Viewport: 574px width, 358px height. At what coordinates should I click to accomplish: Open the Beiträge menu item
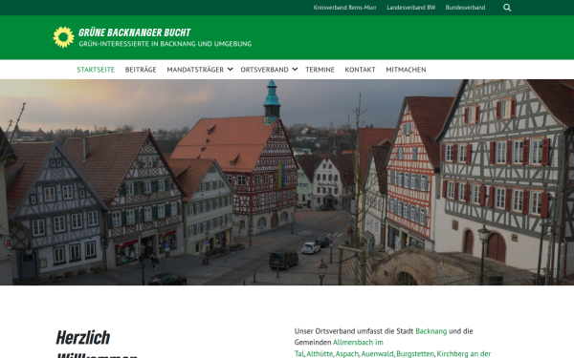[141, 70]
